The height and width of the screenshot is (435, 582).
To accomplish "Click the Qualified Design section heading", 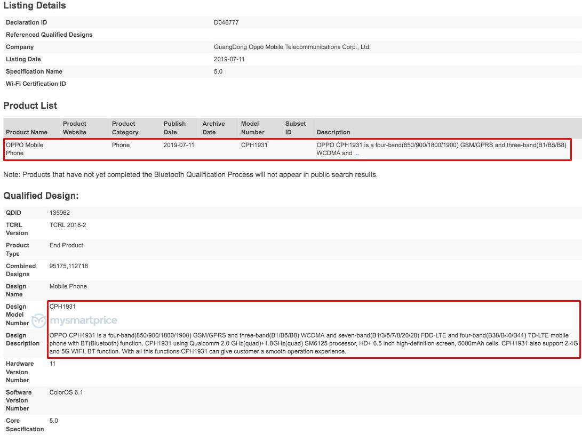I will [41, 196].
